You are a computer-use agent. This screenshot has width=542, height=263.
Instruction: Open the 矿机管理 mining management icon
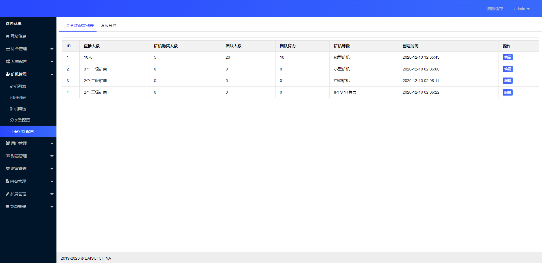(x=7, y=74)
